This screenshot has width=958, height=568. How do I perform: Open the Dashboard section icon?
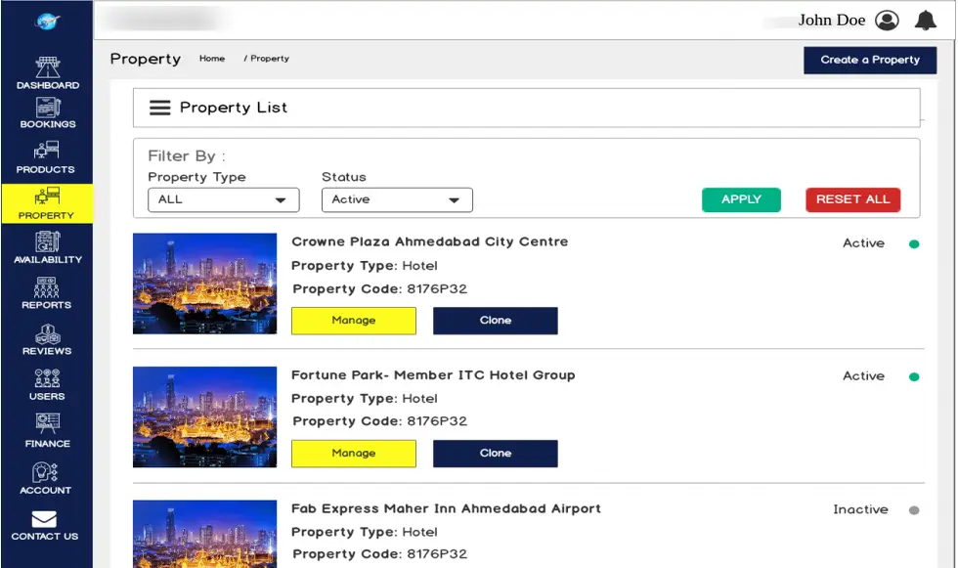(48, 66)
